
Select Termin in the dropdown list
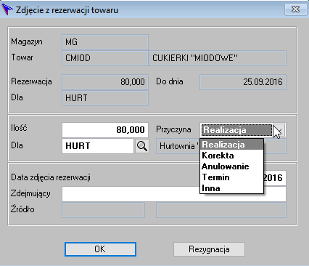pos(231,177)
